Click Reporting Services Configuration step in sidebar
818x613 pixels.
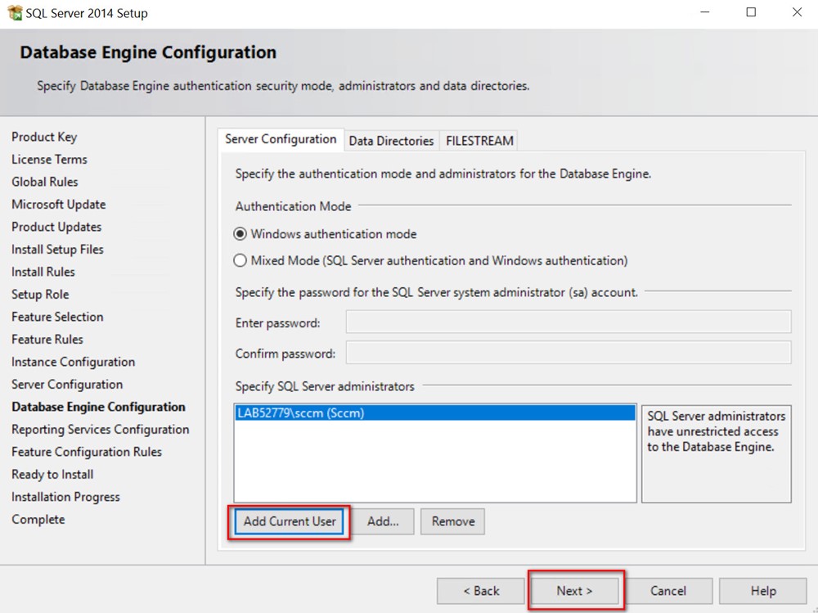click(x=100, y=429)
